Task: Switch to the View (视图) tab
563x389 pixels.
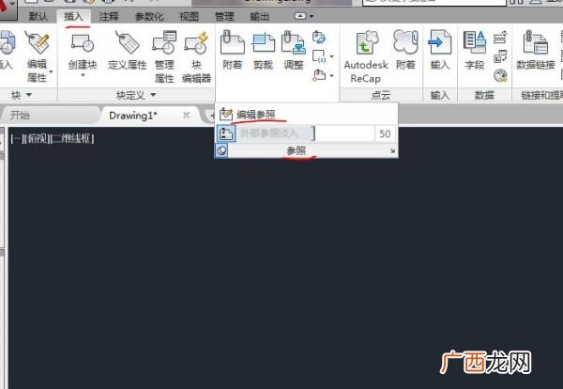Action: 190,16
